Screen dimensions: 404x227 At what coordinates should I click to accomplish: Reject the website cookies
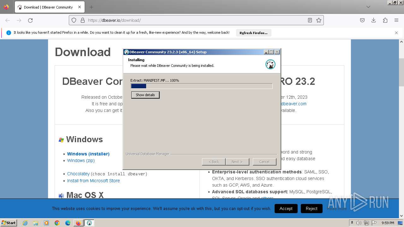[312, 208]
